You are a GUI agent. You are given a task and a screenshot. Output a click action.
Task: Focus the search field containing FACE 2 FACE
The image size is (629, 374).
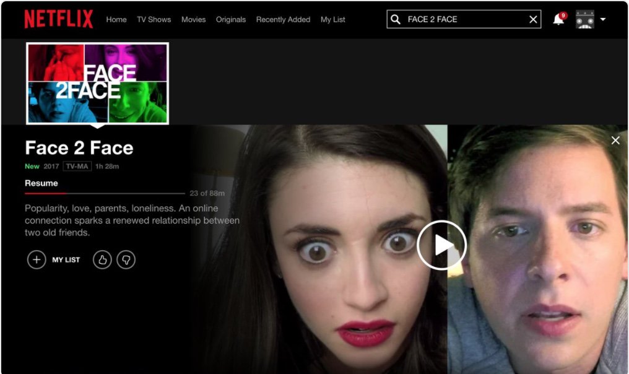click(x=464, y=19)
